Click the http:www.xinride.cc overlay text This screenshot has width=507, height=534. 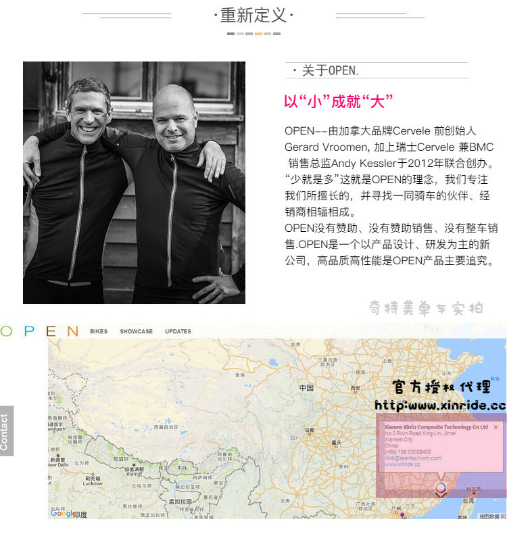click(x=440, y=406)
